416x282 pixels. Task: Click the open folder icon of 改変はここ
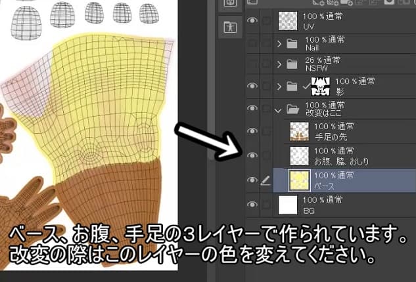[293, 109]
